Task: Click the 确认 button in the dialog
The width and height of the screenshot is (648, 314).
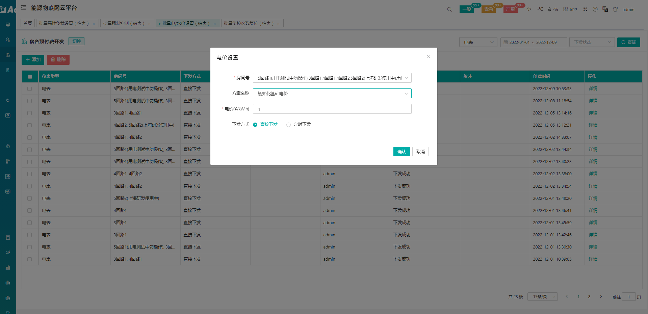Action: (x=401, y=152)
